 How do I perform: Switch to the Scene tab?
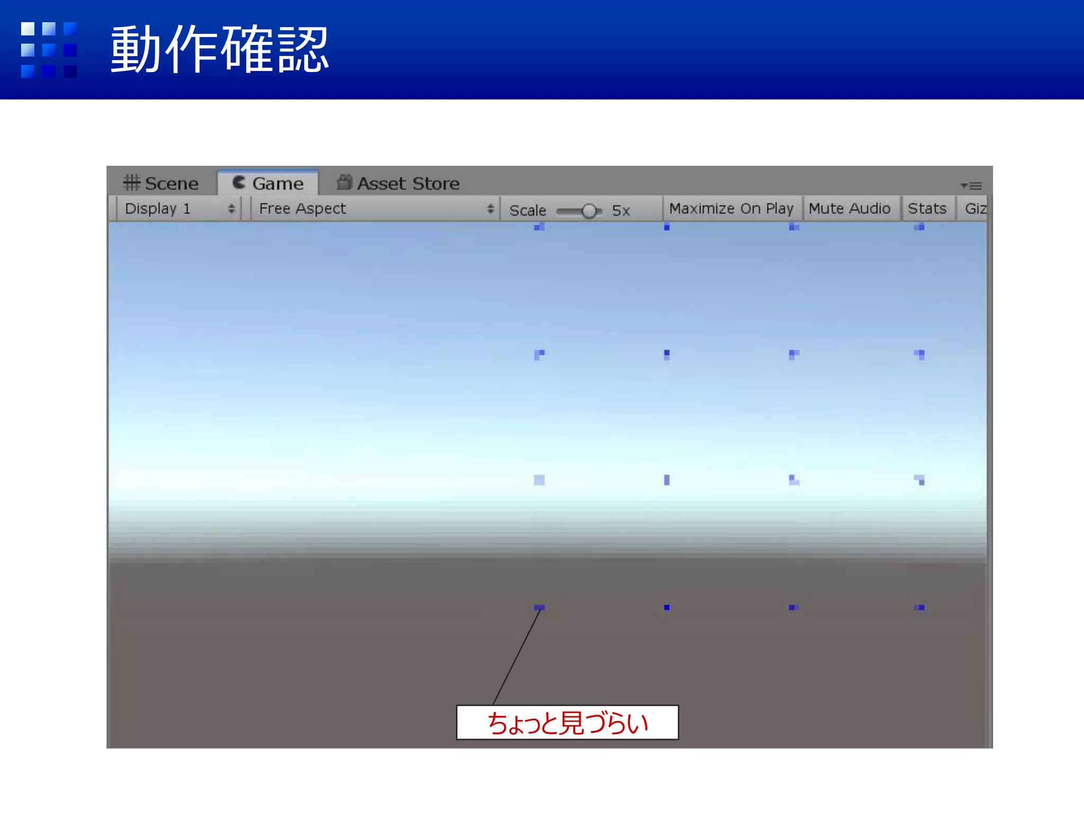(161, 183)
